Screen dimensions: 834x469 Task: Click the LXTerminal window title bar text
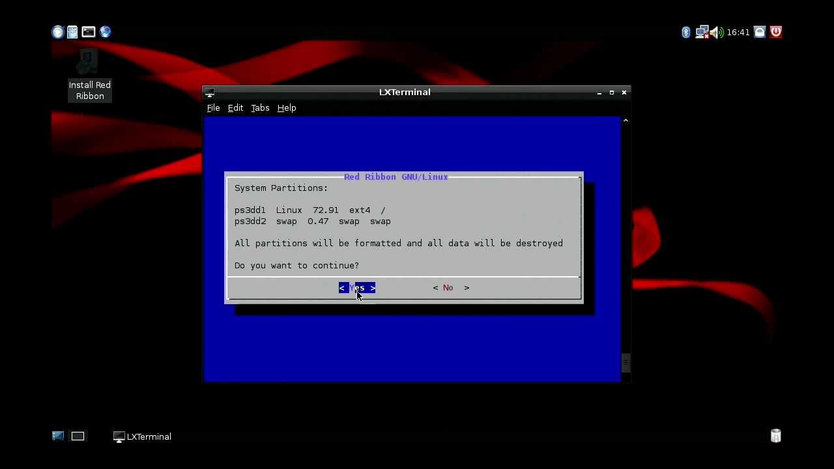(x=405, y=92)
